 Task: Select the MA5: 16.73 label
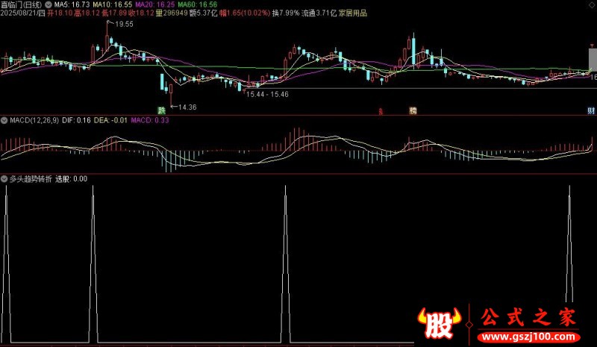coord(72,5)
